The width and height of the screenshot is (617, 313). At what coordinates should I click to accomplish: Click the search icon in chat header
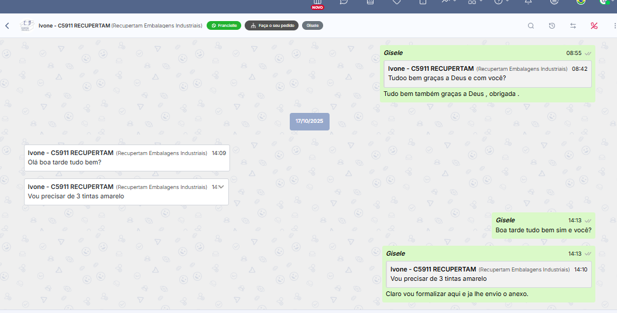pyautogui.click(x=531, y=26)
